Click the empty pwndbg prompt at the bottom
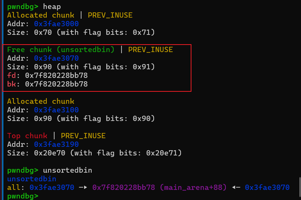 click(22, 196)
